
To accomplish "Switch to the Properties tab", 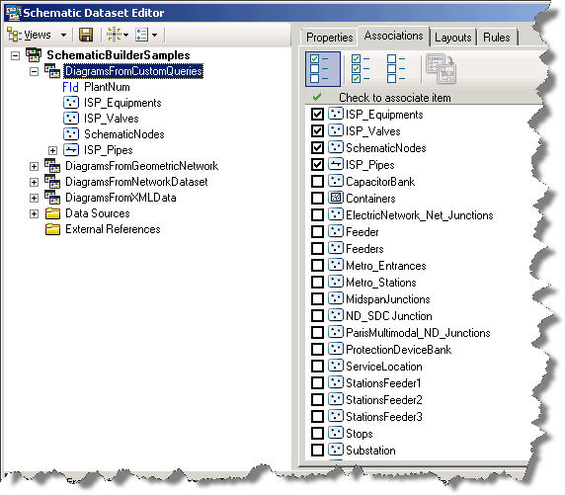I will point(329,38).
